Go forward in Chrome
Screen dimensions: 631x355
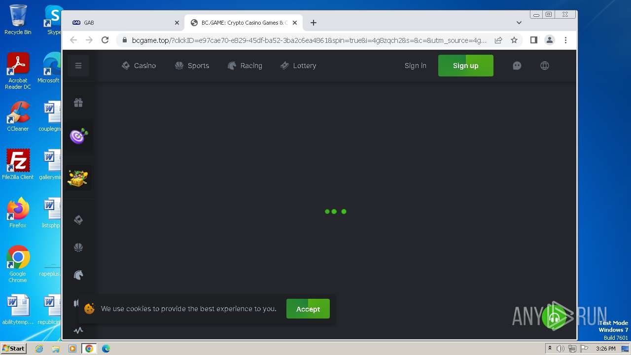tap(89, 40)
